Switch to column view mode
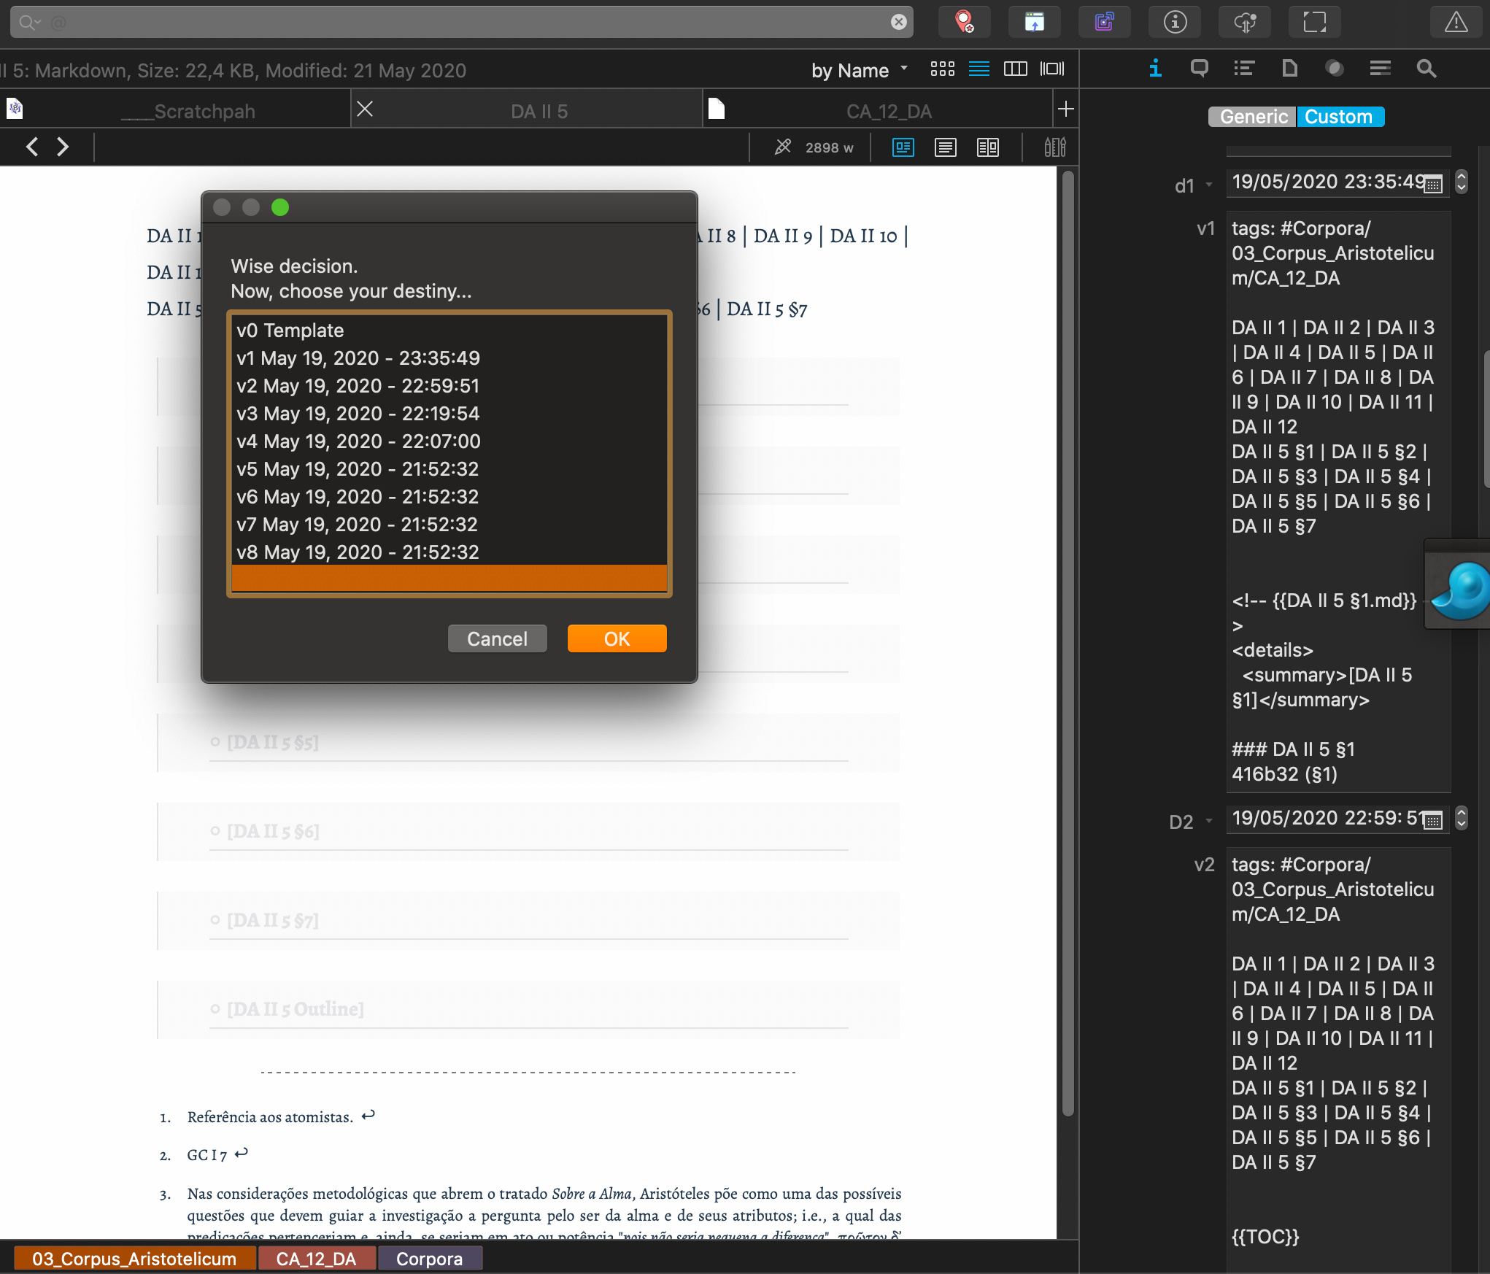1490x1274 pixels. (x=1015, y=69)
